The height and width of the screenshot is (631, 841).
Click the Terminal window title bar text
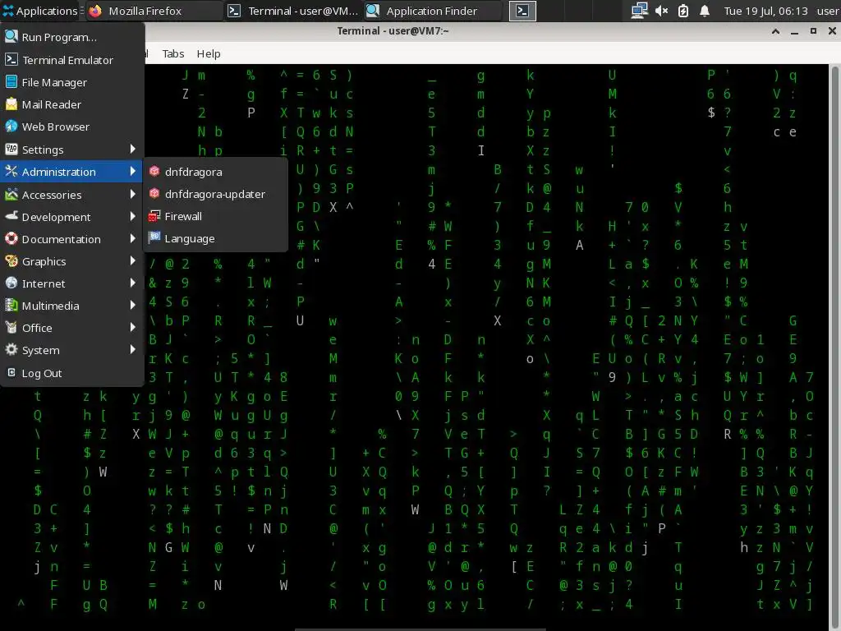point(393,31)
